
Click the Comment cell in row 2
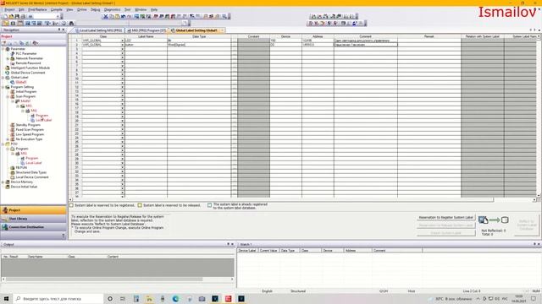365,45
